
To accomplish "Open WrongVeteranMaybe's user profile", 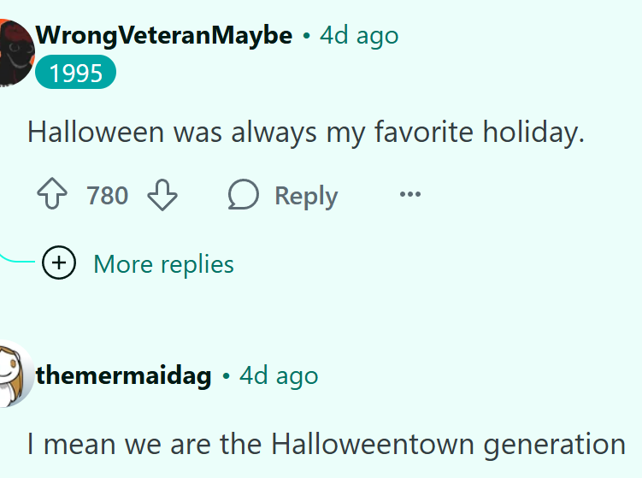I will pos(164,35).
